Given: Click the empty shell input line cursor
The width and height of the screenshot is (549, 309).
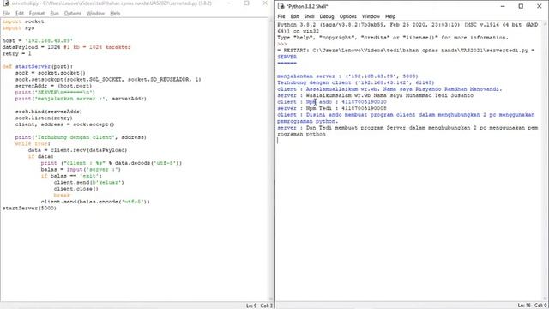Looking at the screenshot, I should 278,141.
